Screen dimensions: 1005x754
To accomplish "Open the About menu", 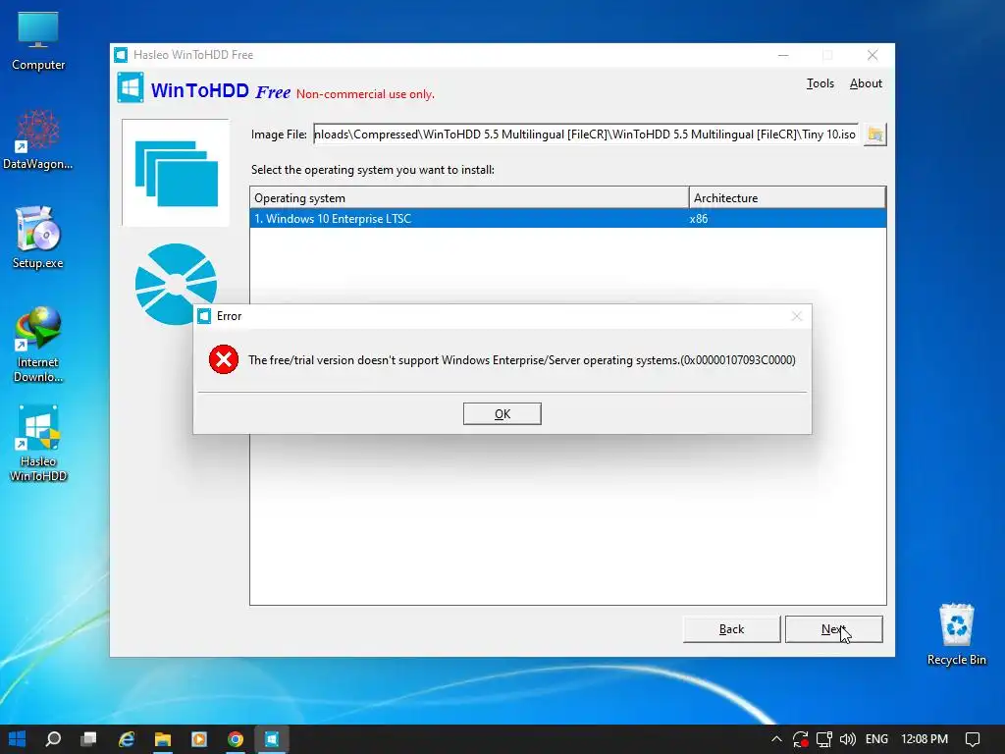I will point(866,83).
